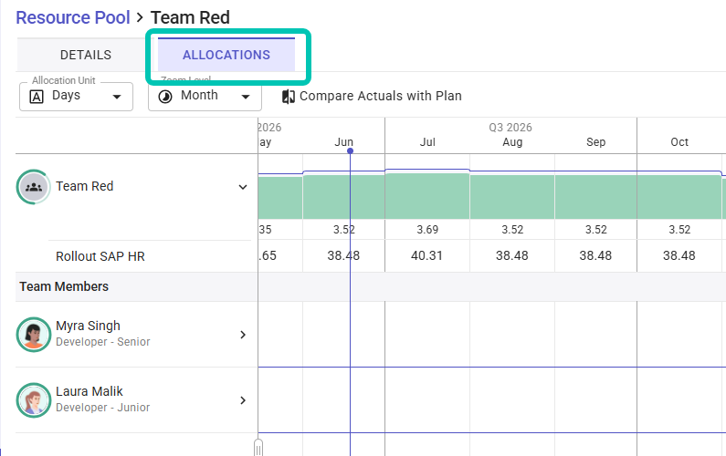This screenshot has height=456, width=726.
Task: Click the Oct month header
Action: (x=679, y=142)
